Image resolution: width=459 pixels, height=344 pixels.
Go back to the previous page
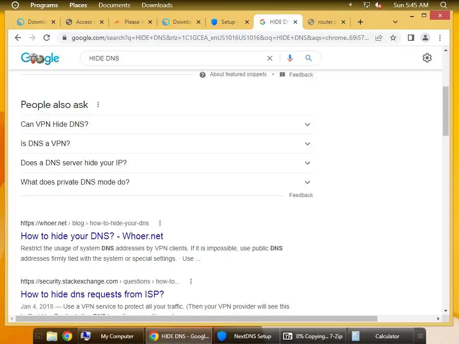pyautogui.click(x=18, y=38)
